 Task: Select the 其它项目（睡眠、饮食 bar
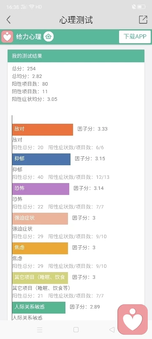tap(40, 278)
